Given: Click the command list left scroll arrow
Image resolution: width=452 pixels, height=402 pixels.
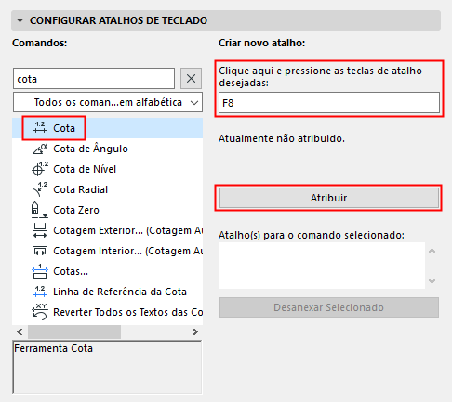Looking at the screenshot, I should click(x=20, y=332).
